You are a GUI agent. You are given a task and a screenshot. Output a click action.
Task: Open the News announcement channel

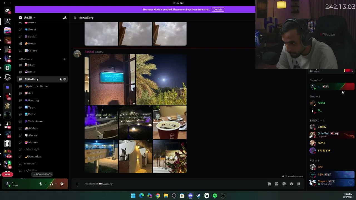tap(42, 44)
